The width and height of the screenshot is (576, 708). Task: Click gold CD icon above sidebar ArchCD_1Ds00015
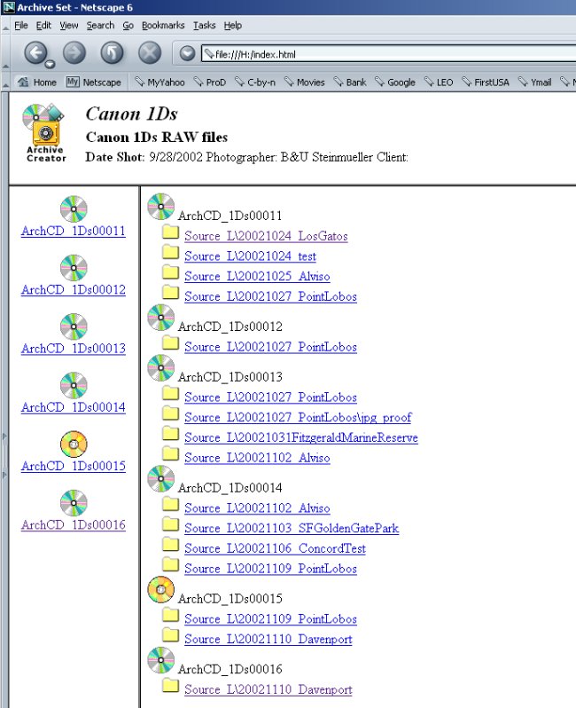pos(74,444)
